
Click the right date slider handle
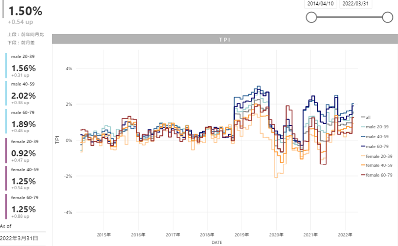388,18
